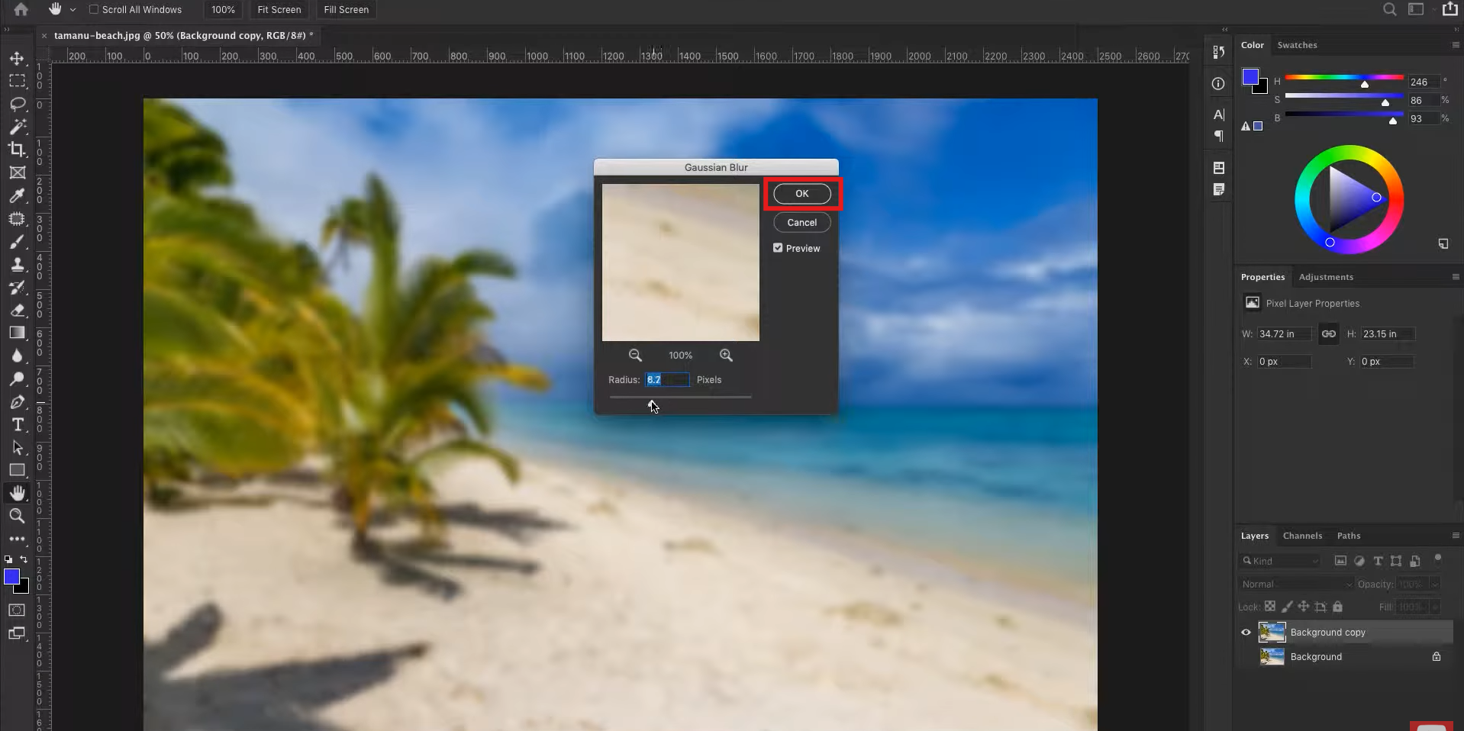Switch to the Channels tab

1301,536
